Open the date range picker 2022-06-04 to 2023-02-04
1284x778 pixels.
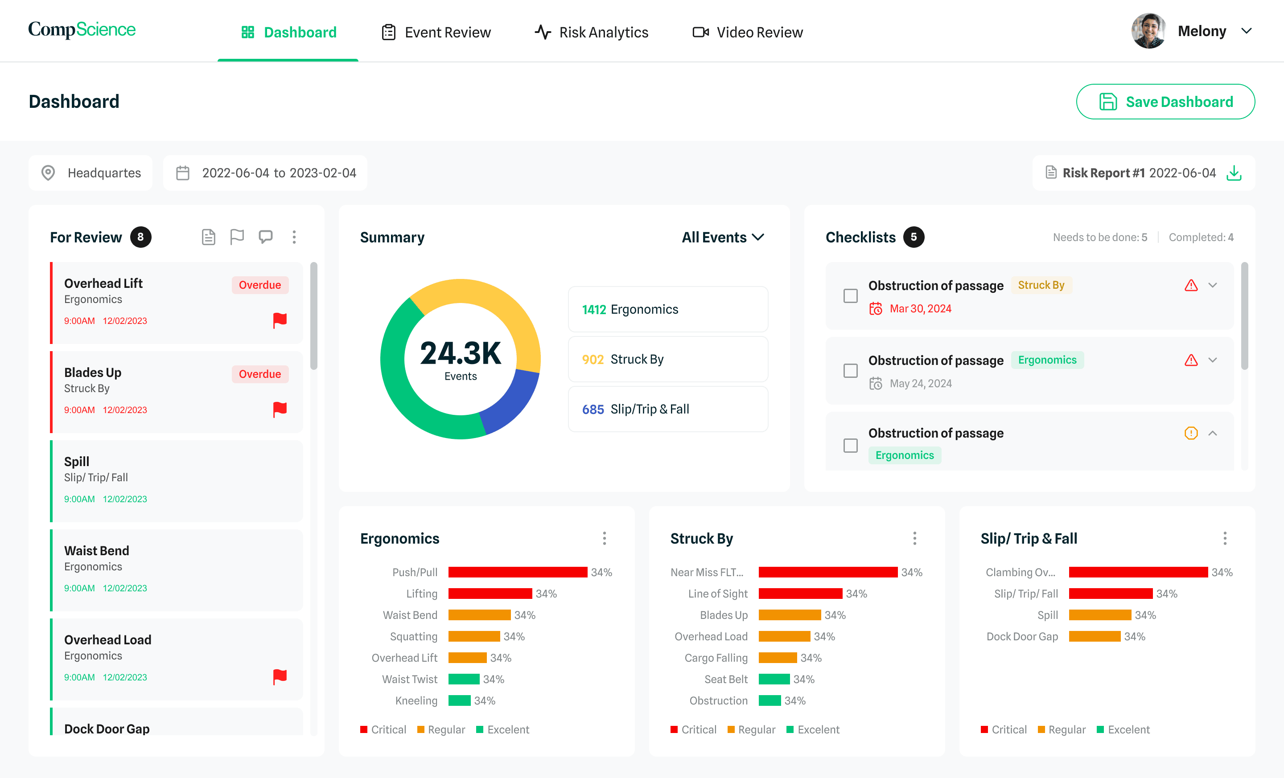click(265, 173)
